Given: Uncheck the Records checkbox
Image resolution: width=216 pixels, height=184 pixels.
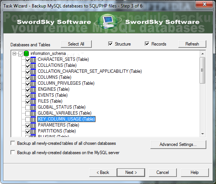Looking at the screenshot, I should click(147, 44).
